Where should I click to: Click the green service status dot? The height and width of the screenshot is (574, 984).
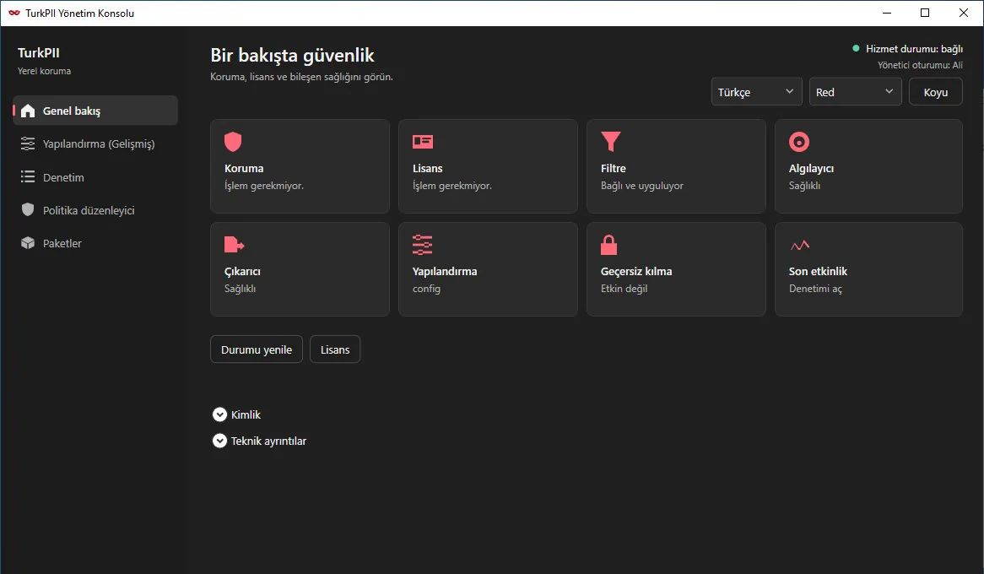(856, 48)
